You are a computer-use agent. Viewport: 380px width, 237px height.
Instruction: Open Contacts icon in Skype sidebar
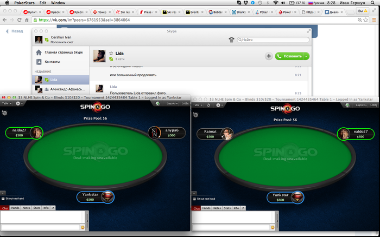click(39, 62)
